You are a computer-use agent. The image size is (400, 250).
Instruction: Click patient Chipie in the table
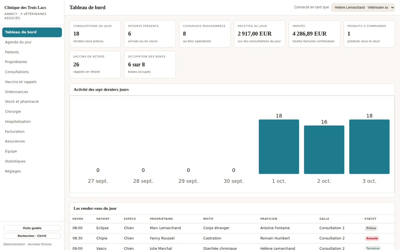[102, 238]
